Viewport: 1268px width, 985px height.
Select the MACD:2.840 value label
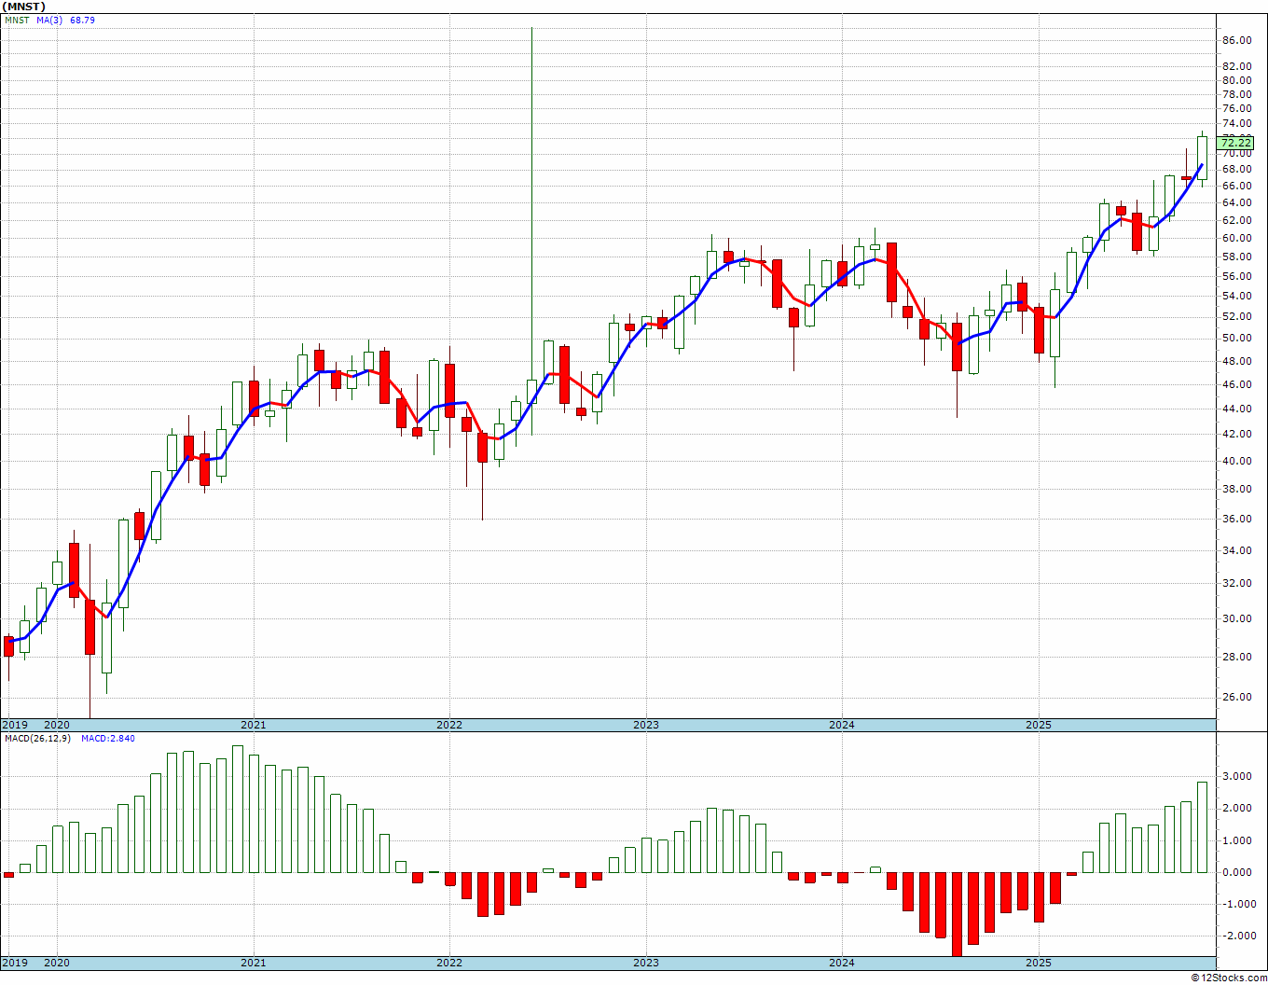click(x=108, y=739)
